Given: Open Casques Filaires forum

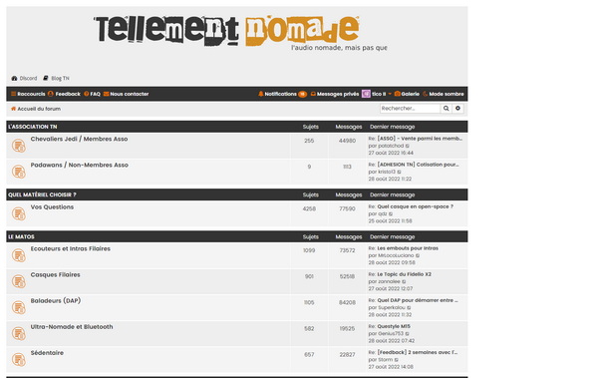Looking at the screenshot, I should click(55, 274).
